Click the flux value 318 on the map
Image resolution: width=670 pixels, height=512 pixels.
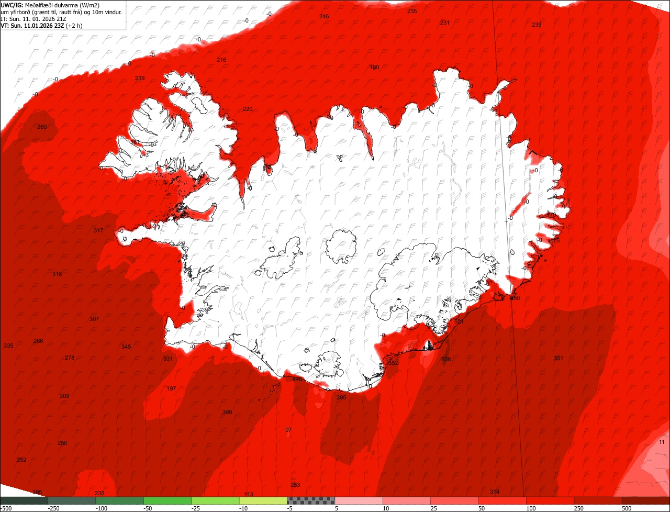point(57,274)
